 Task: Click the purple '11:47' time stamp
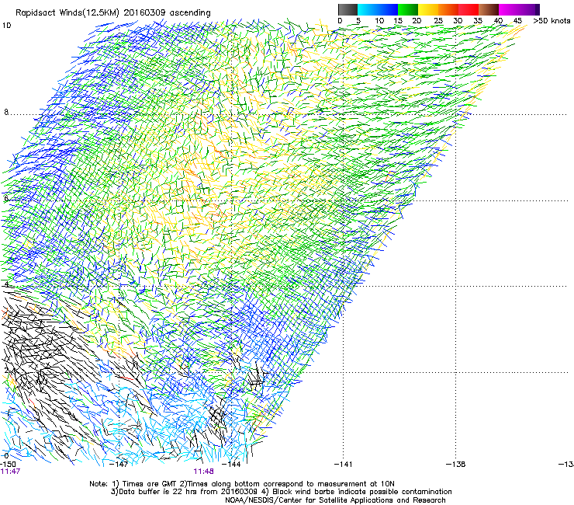10,472
